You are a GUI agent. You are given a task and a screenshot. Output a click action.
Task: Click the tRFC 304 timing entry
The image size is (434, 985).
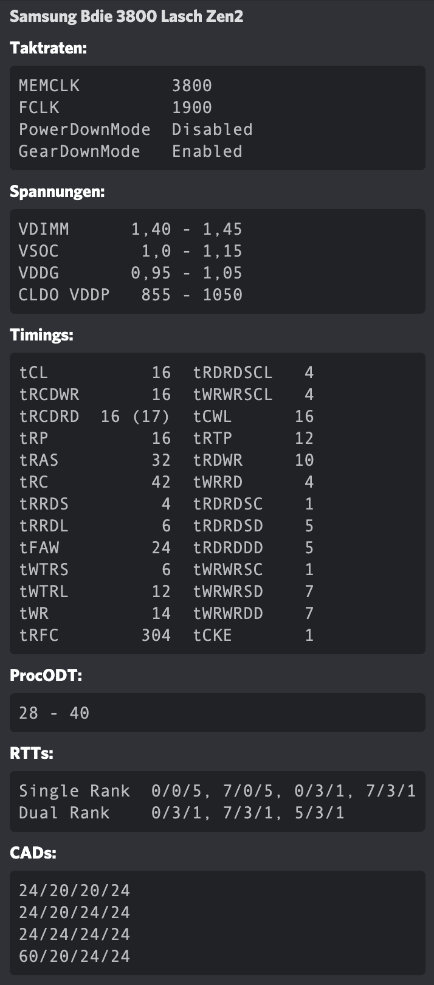pyautogui.click(x=95, y=635)
